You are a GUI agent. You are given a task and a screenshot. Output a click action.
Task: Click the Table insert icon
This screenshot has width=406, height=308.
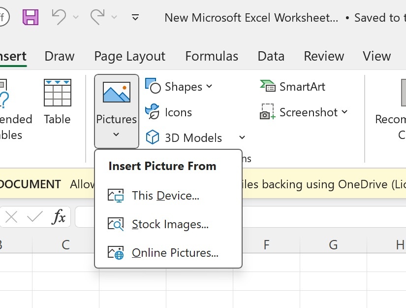(57, 93)
